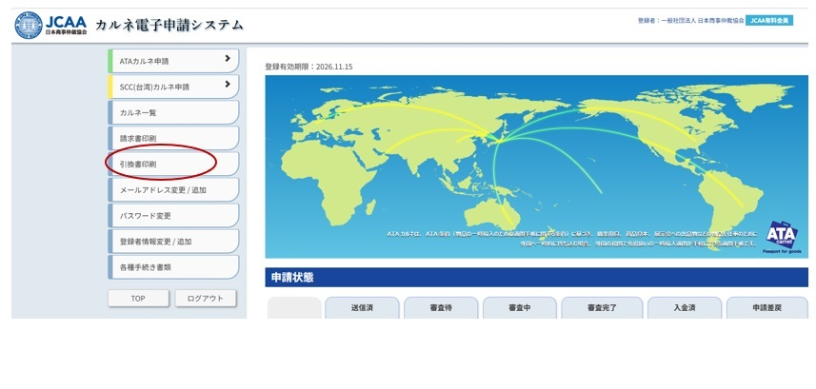Open メールアドレス変更 / 追加
816x389 pixels.
pos(172,189)
